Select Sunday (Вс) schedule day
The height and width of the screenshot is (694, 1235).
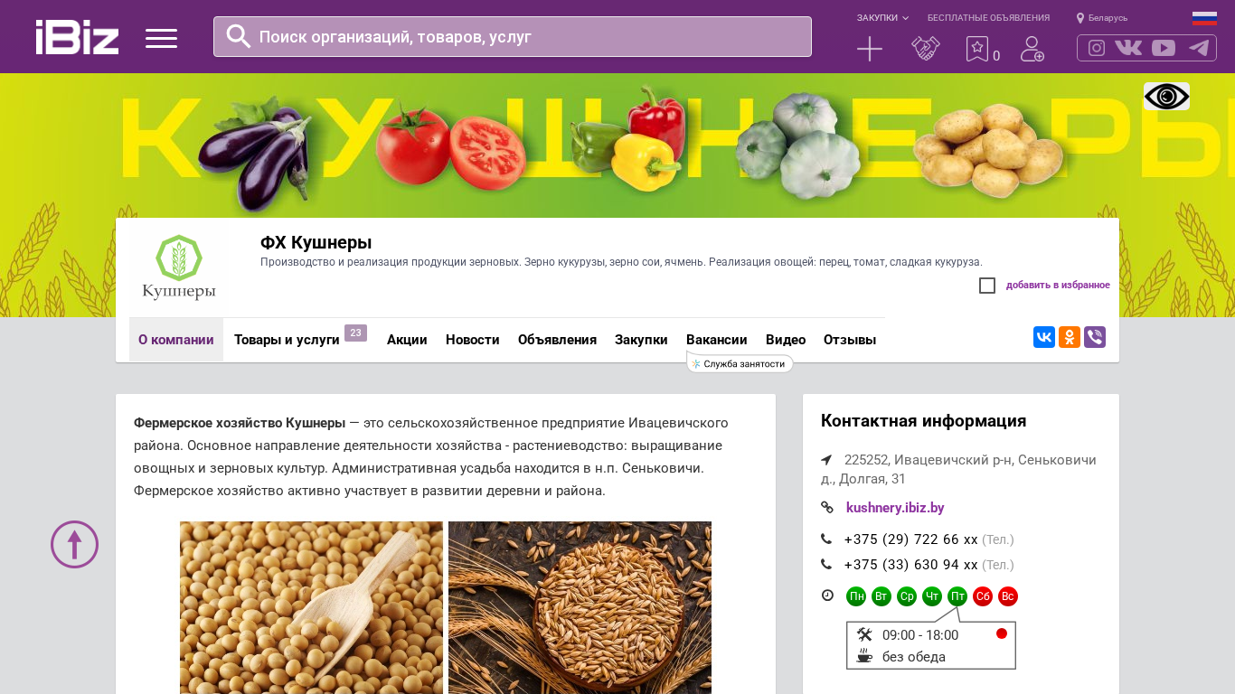click(1008, 596)
